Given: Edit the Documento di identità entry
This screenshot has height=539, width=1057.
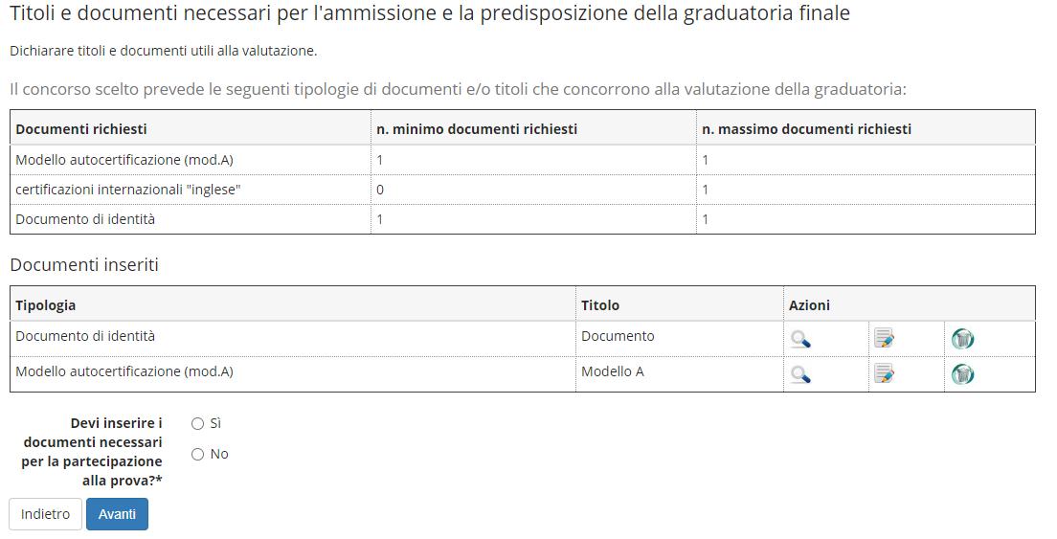Looking at the screenshot, I should click(x=884, y=339).
